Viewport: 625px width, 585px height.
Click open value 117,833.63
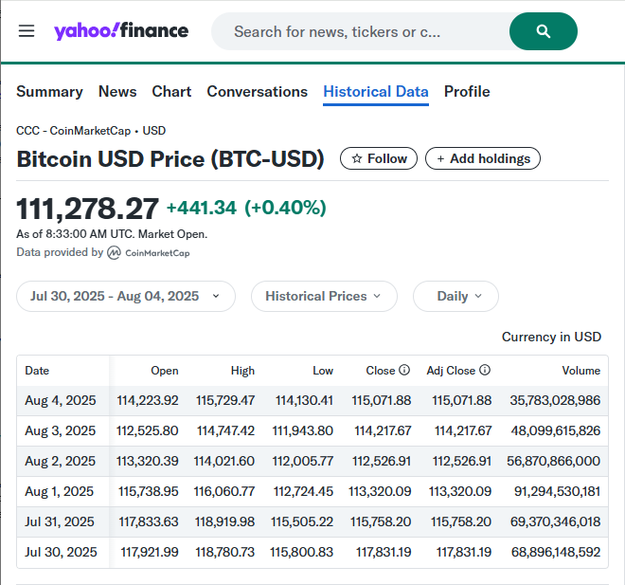[149, 521]
